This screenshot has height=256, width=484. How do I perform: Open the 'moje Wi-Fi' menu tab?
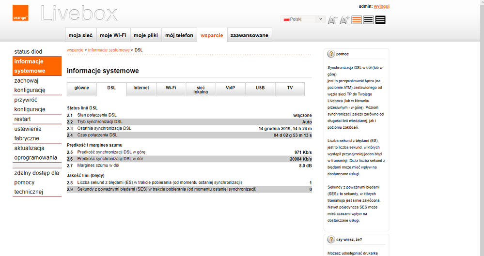point(113,35)
